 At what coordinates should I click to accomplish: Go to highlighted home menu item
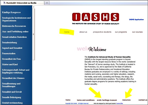pyautogui.click(x=67, y=32)
